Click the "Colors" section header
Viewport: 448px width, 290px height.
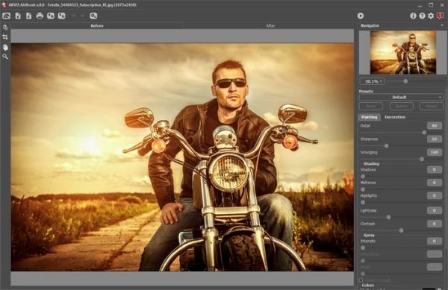point(367,285)
